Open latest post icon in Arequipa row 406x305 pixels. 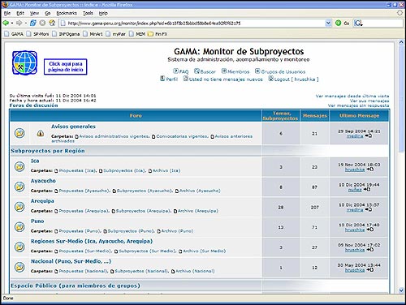369,209
